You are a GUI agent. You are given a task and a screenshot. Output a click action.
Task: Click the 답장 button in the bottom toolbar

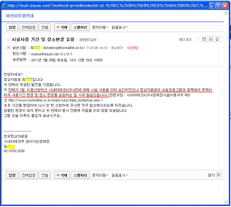(12, 175)
